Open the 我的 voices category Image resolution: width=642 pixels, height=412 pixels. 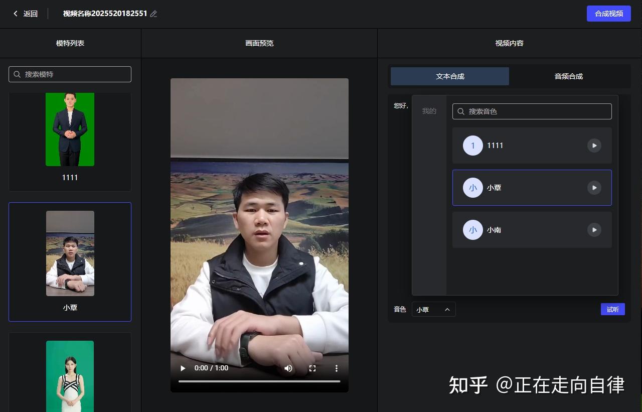(x=429, y=111)
